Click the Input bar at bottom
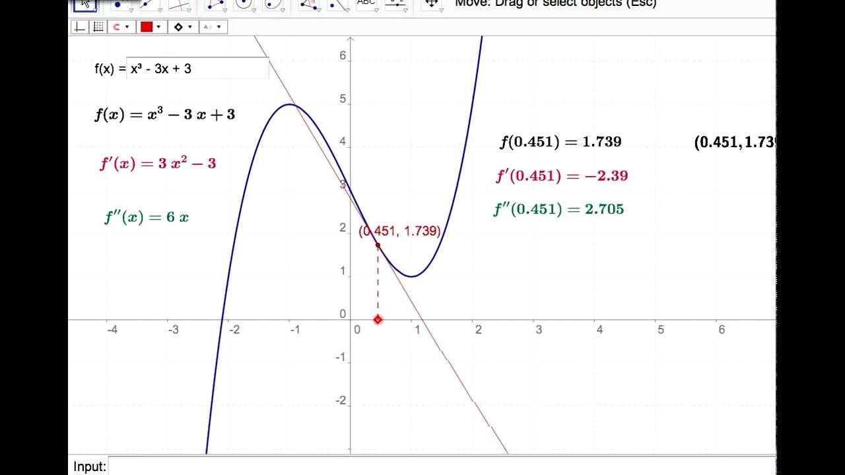The height and width of the screenshot is (475, 845). 442,466
